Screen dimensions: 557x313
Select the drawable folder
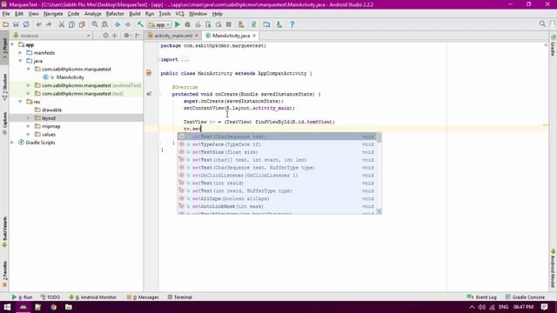point(52,110)
